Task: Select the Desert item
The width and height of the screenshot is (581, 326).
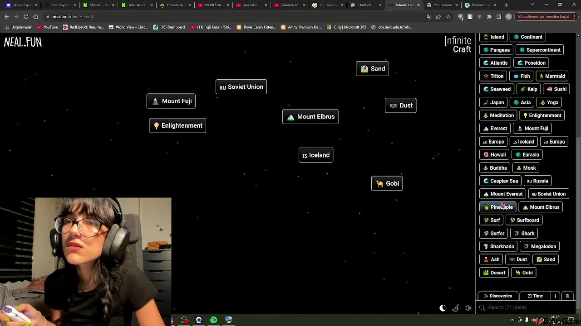Action: [494, 273]
